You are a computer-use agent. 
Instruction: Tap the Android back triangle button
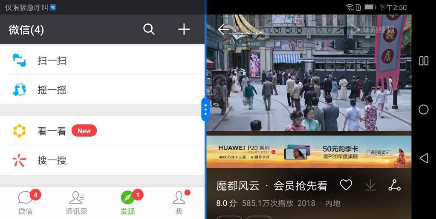pyautogui.click(x=424, y=158)
